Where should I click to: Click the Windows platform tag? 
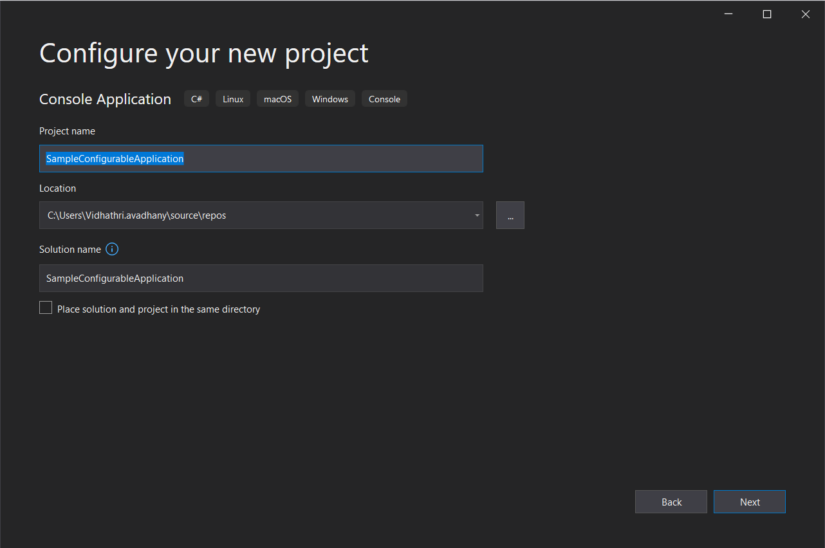coord(329,99)
